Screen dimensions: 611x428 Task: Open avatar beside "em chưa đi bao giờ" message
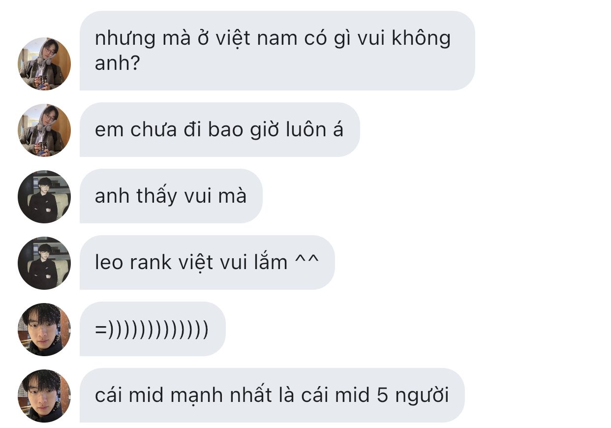point(44,130)
